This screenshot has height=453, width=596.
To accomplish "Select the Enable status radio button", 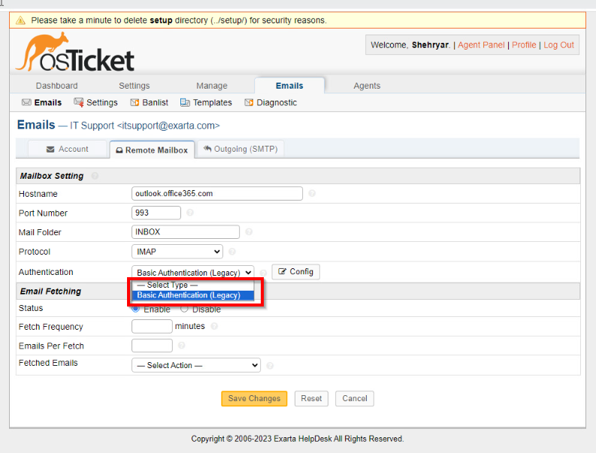I will pos(136,309).
